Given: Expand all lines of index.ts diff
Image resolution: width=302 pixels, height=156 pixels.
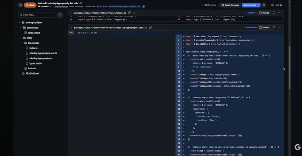Looking at the screenshot, I should pyautogui.click(x=134, y=13).
